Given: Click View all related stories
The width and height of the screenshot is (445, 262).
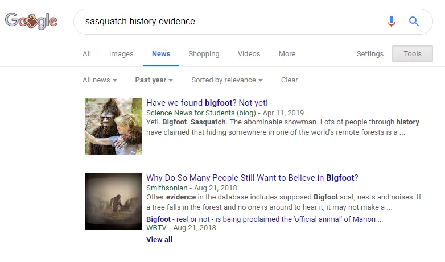Looking at the screenshot, I should coord(159,239).
